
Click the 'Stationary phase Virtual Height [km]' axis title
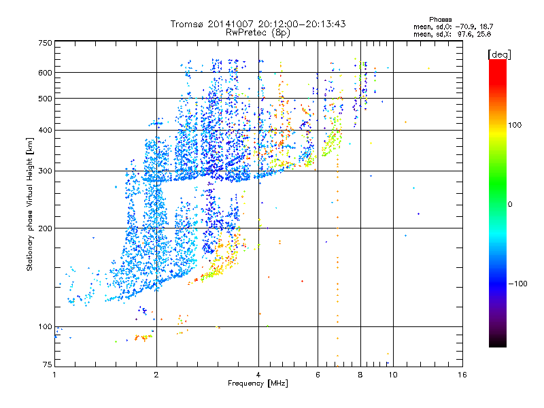click(30, 204)
